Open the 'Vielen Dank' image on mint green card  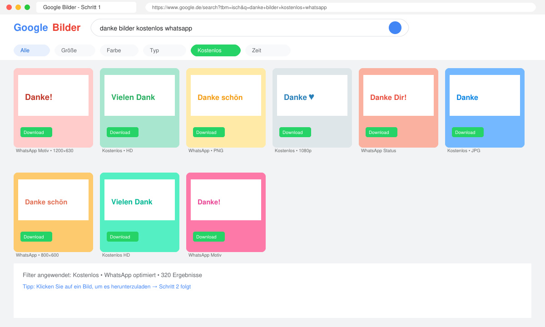139,95
